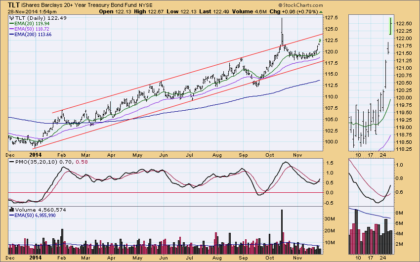Click the TLT ticker symbol title
Screen dimensions: 420x262
13,5
